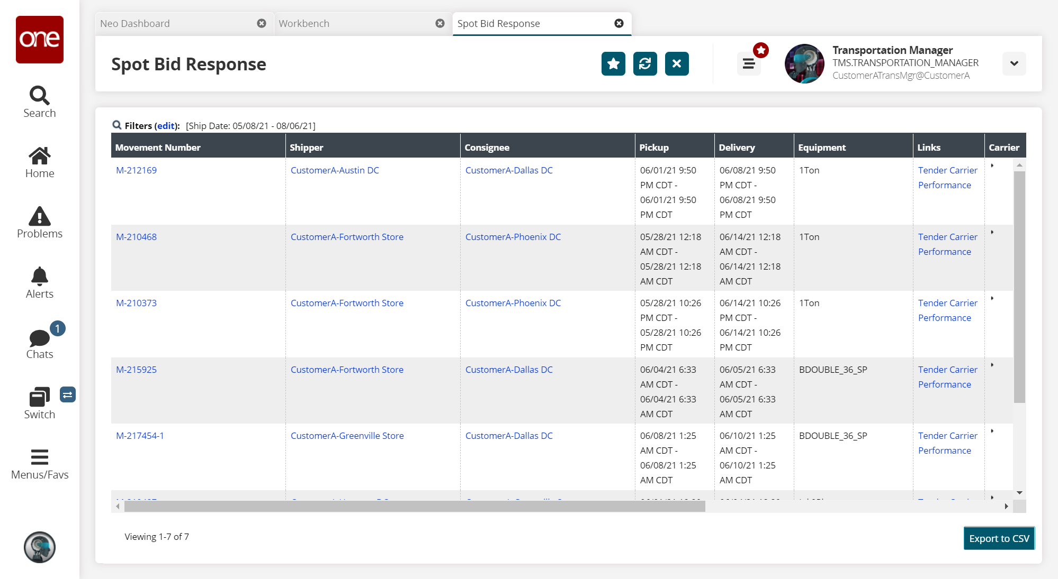Click the Switch windows icon
Viewport: 1058px width, 579px height.
click(x=39, y=403)
